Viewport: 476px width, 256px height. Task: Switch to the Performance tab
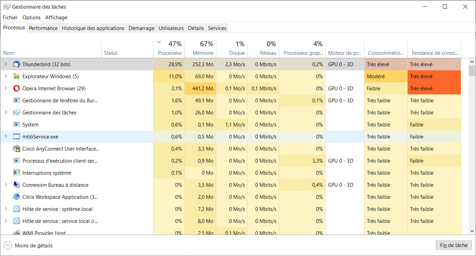pyautogui.click(x=43, y=28)
